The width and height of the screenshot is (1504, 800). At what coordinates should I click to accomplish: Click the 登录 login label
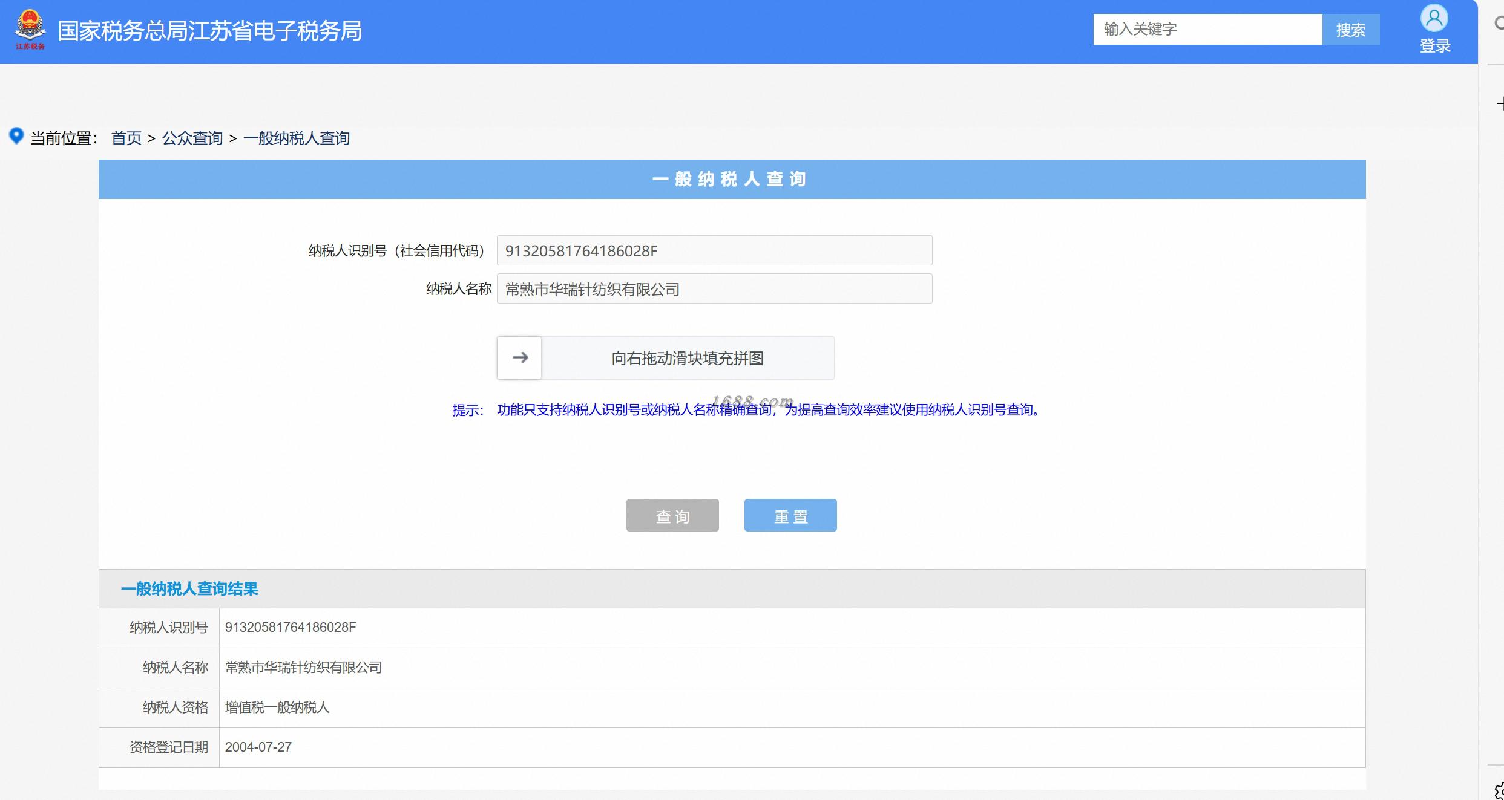coord(1435,46)
